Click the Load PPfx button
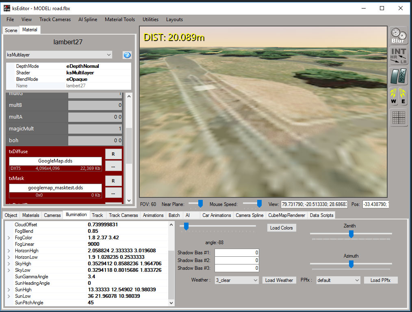This screenshot has height=312, width=412. tap(380, 280)
